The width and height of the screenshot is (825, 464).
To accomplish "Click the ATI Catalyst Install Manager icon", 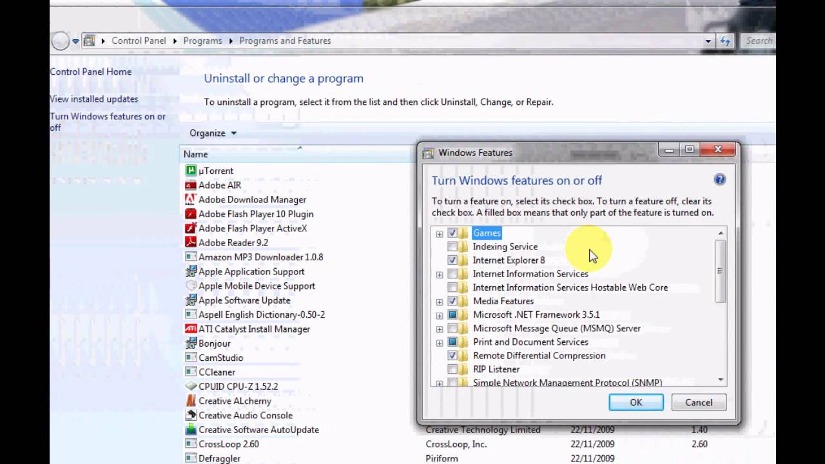I will tap(191, 329).
